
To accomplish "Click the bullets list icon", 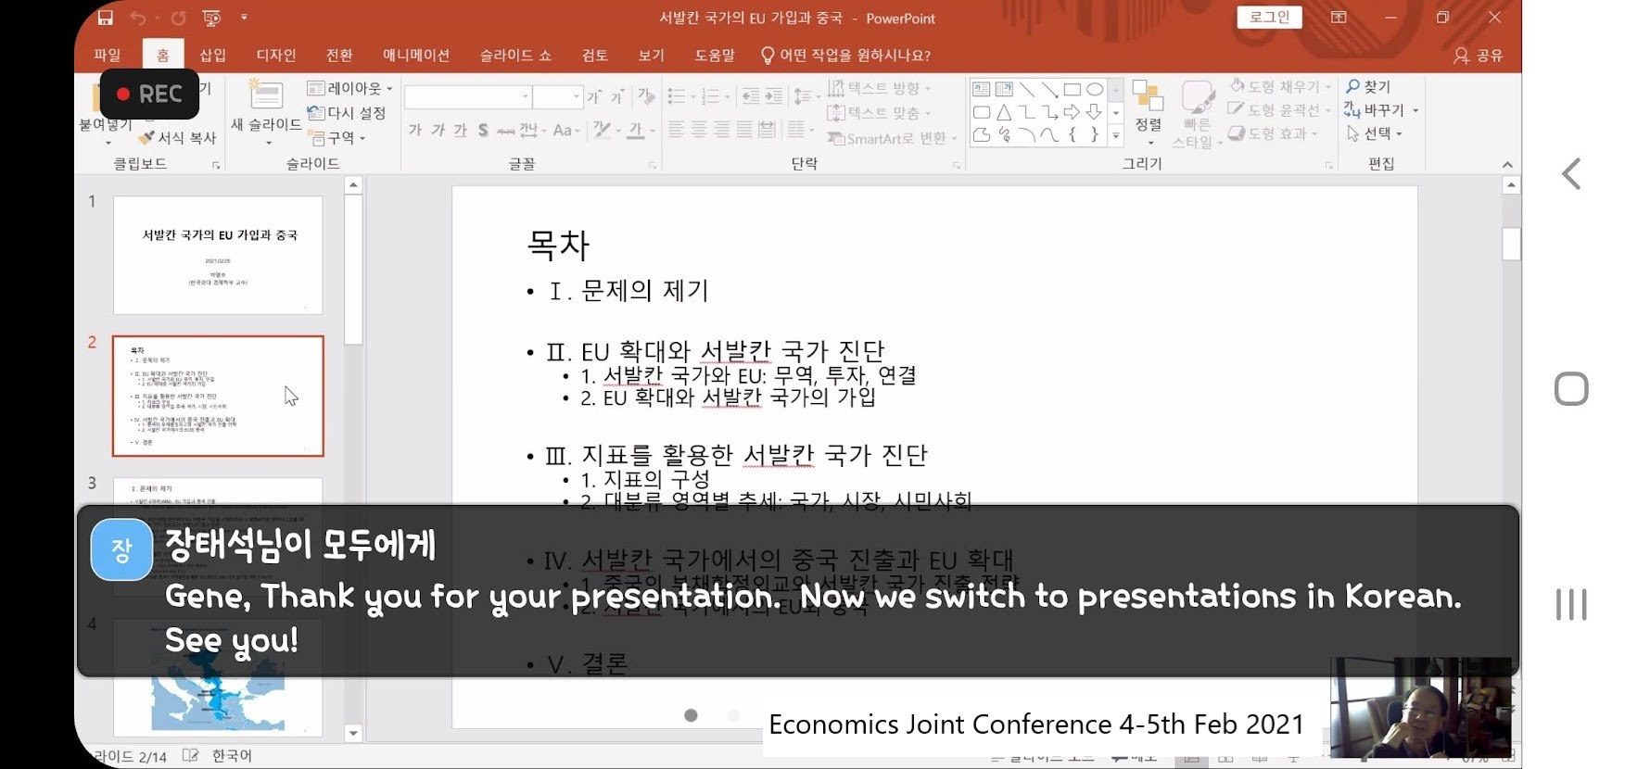I will (677, 96).
